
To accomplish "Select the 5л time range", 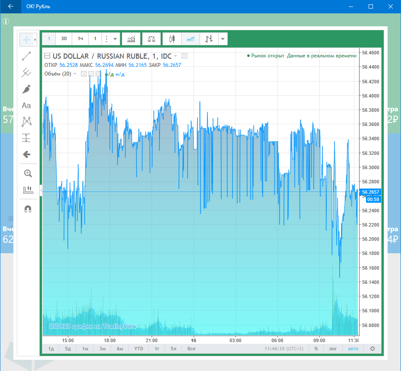I will [173, 349].
